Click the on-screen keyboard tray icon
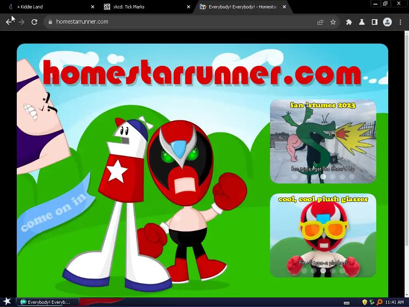 (x=347, y=303)
